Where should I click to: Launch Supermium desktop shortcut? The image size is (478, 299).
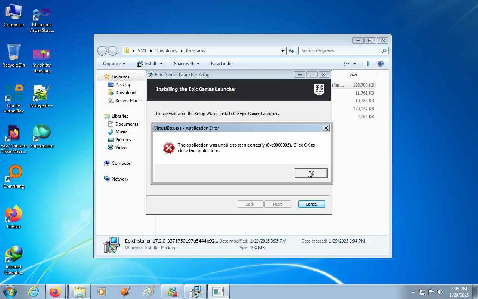tap(41, 136)
